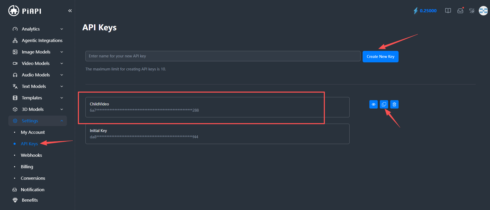Open Agentic Integrations link
The height and width of the screenshot is (210, 490).
point(42,40)
